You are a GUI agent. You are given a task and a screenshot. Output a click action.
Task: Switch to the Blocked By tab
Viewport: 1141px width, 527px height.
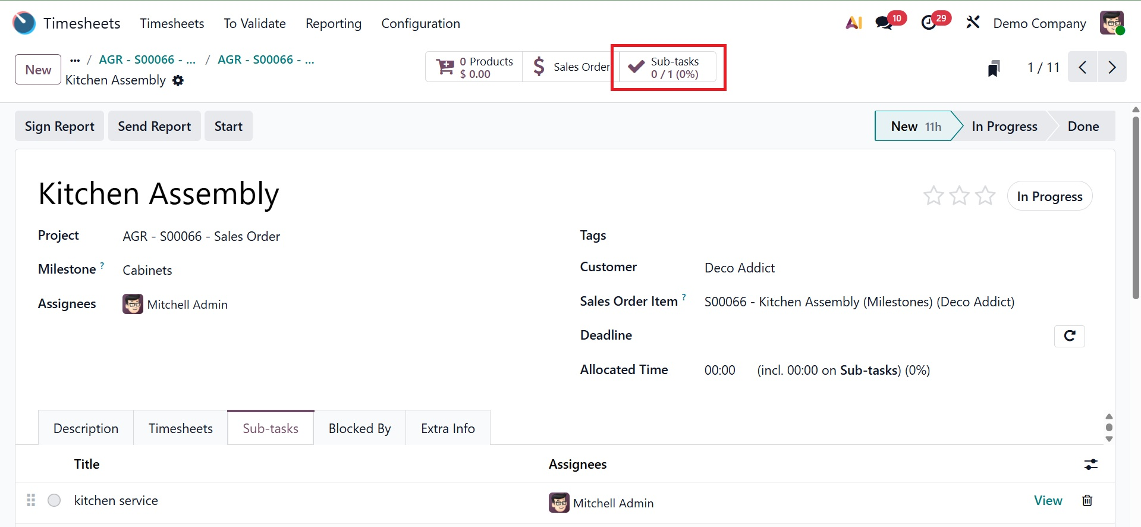click(x=360, y=428)
